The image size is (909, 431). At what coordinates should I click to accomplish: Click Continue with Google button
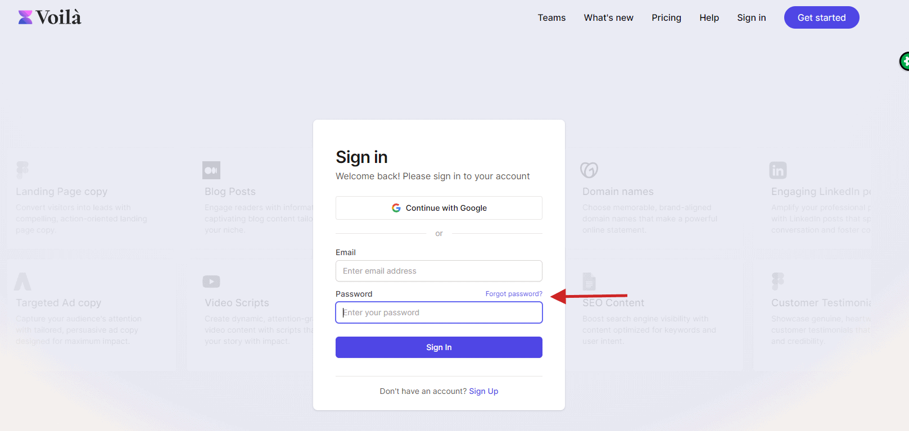click(x=439, y=208)
